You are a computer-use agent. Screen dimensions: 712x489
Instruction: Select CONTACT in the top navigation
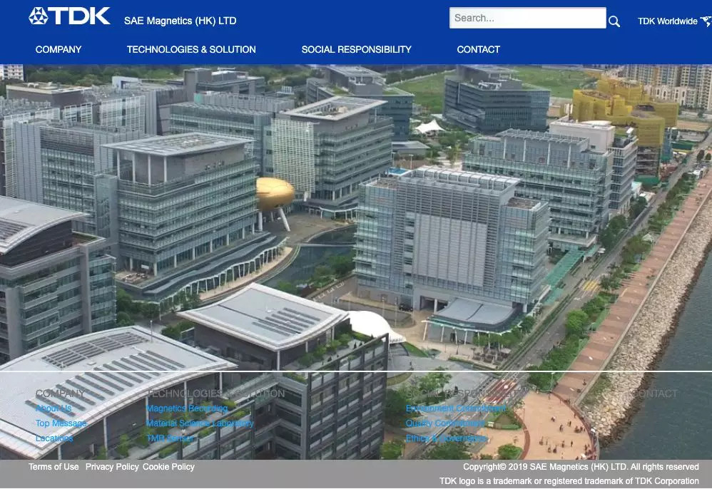click(x=478, y=49)
